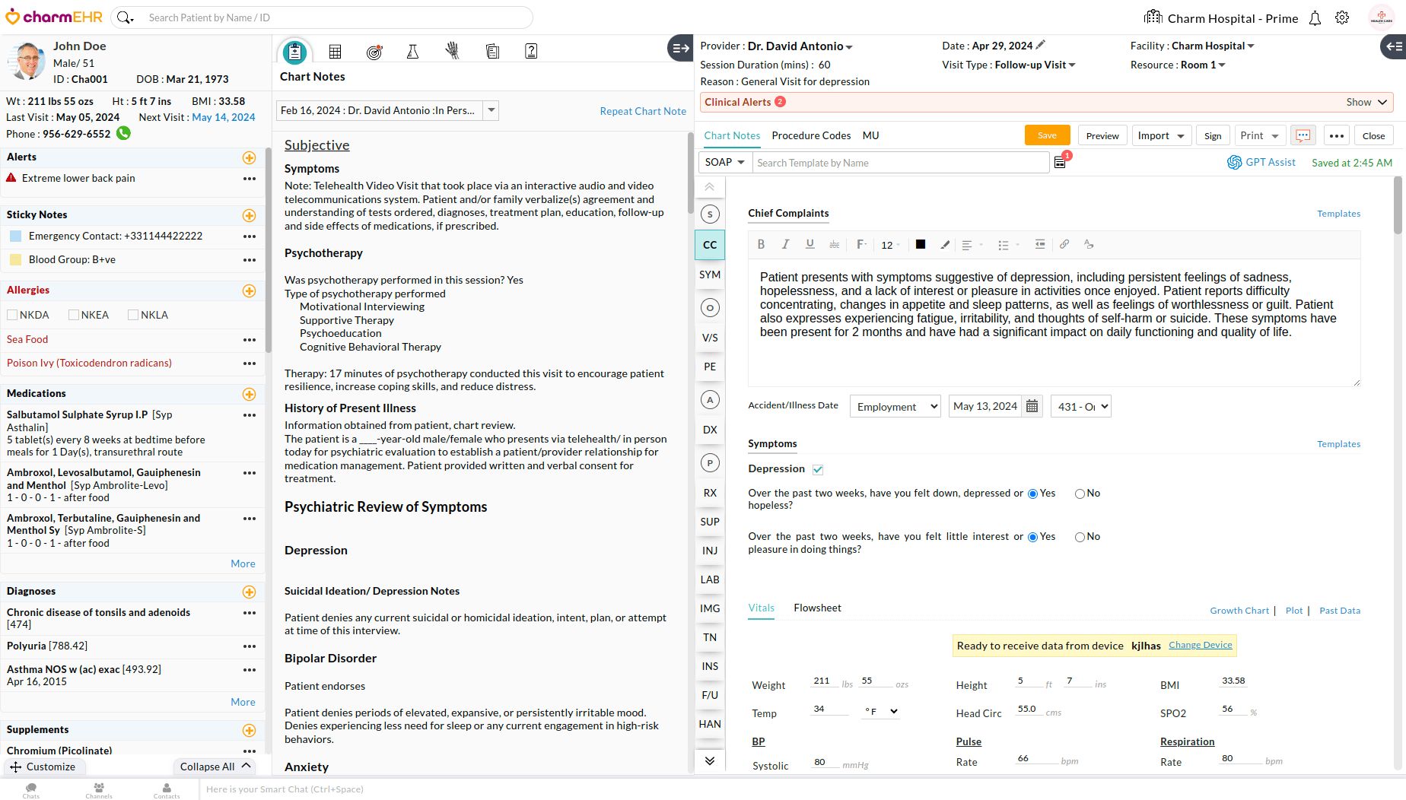Open the lab flask icon in chart toolbar

412,52
